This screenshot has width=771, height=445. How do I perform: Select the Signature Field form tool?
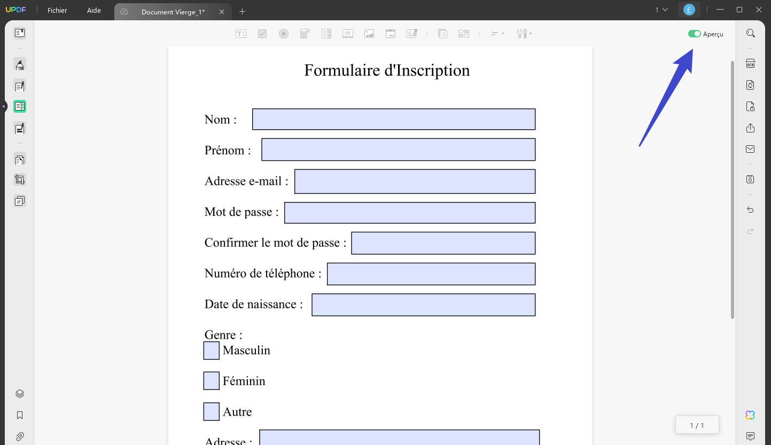tap(411, 33)
